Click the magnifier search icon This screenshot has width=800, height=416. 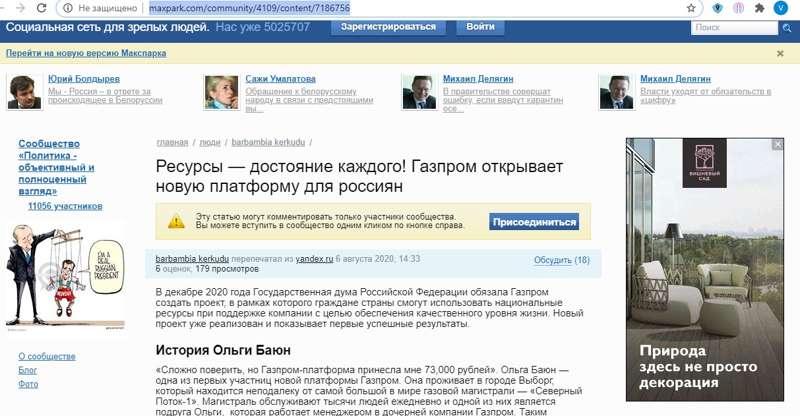click(786, 28)
